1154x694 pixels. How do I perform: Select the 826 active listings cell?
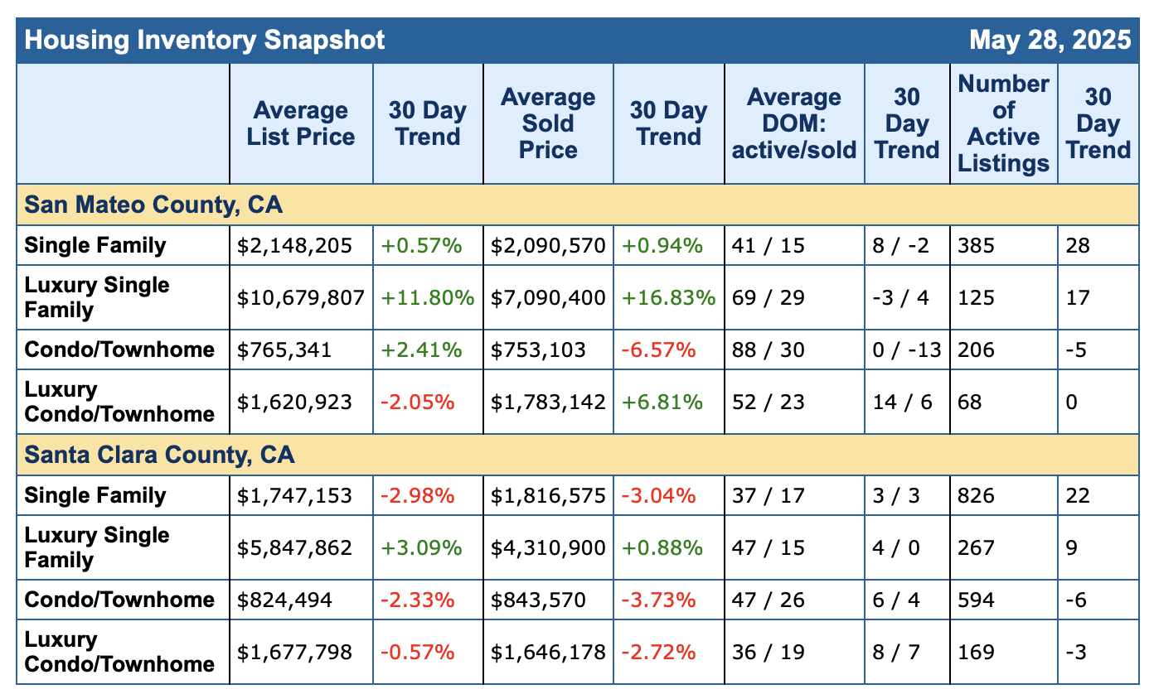[976, 495]
